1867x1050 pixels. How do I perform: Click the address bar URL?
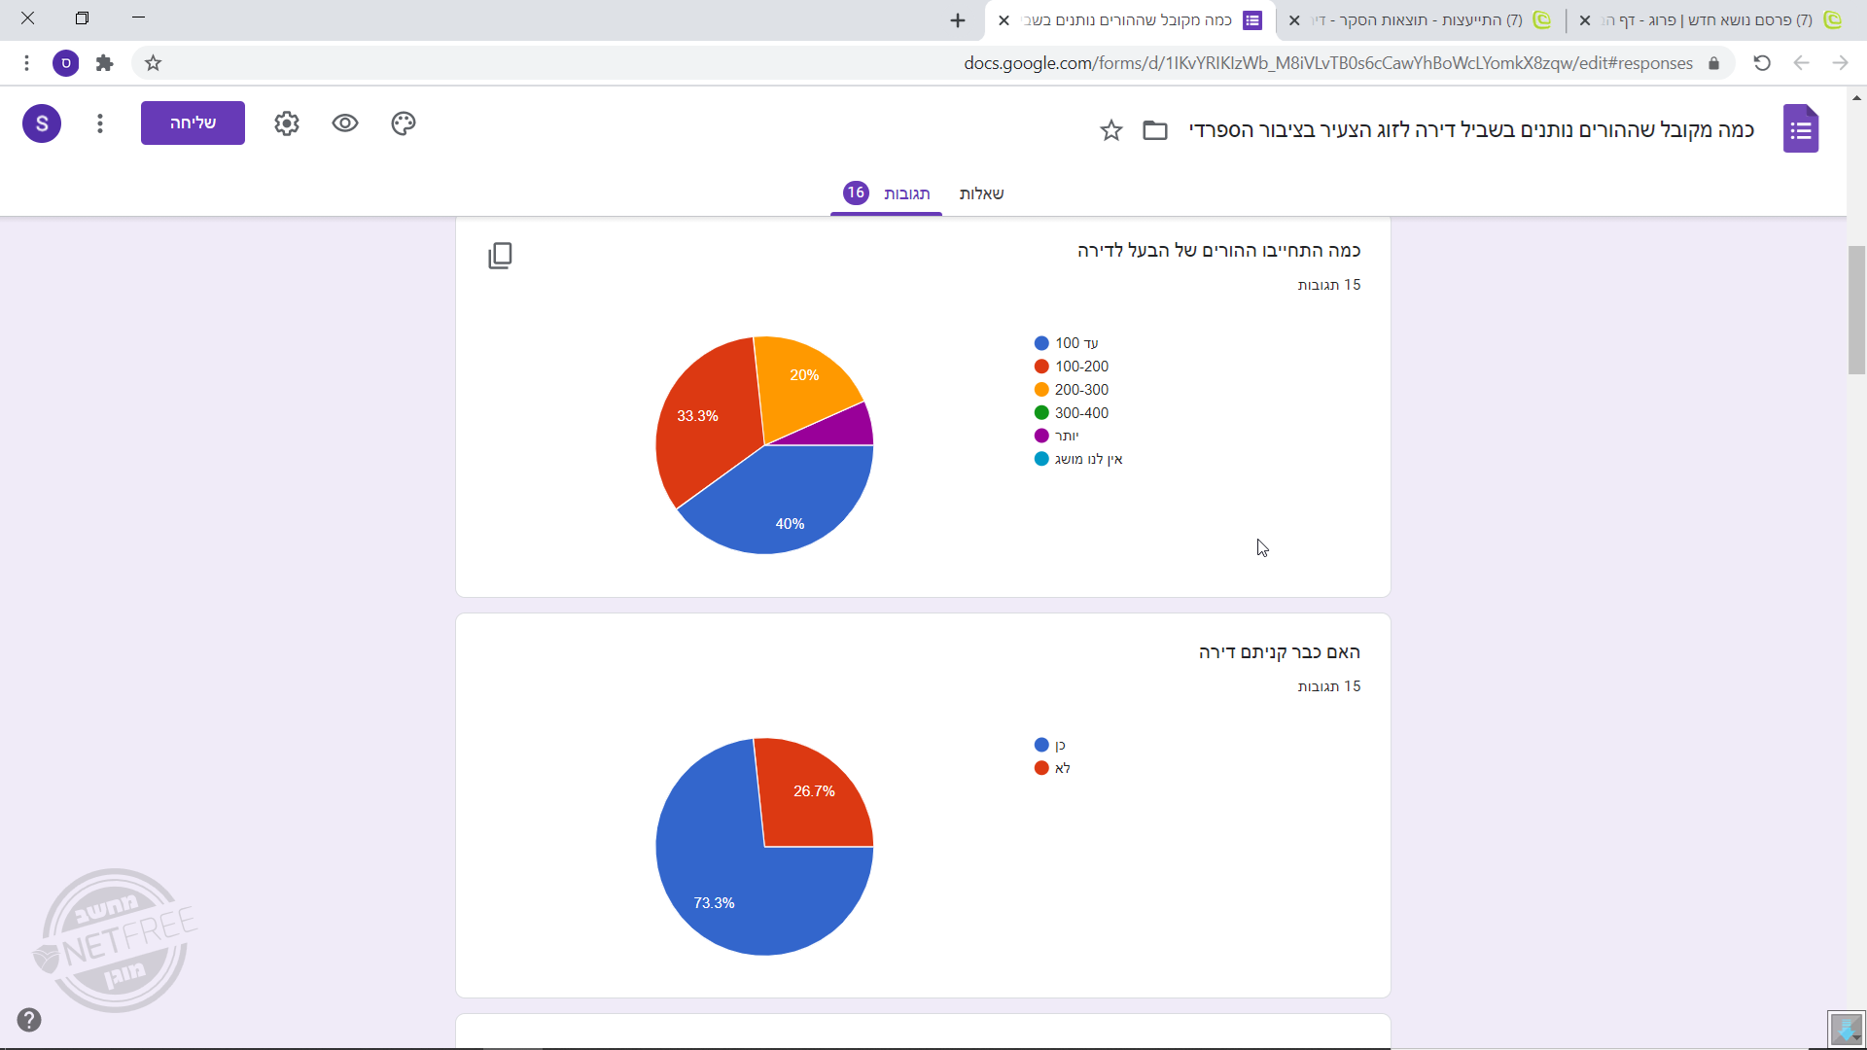click(1327, 63)
